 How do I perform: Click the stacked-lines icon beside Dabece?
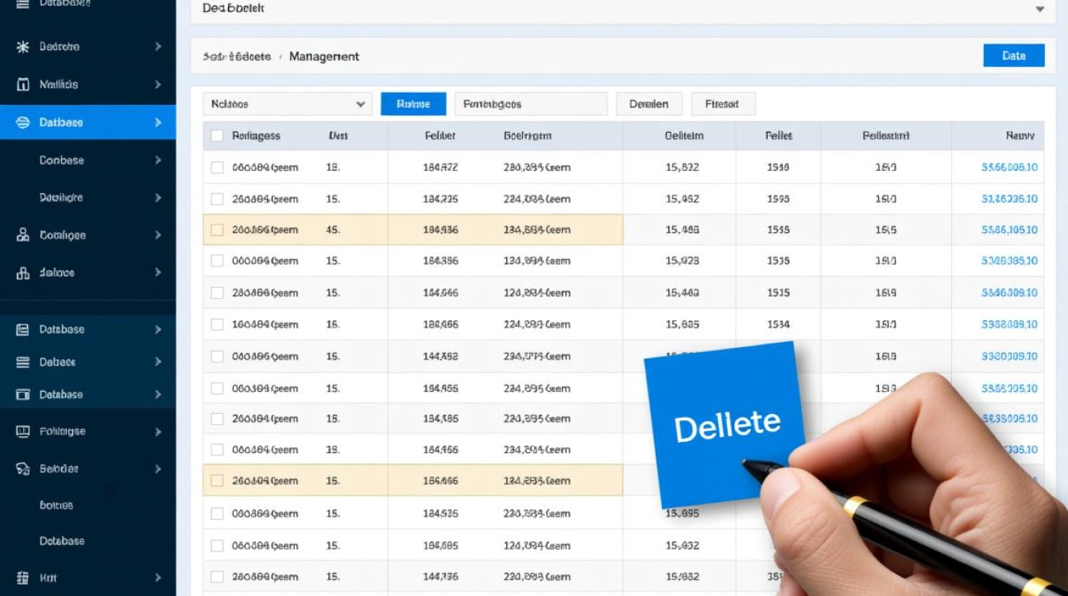click(23, 362)
